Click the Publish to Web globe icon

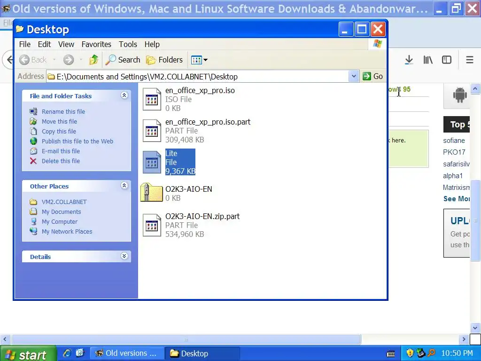tap(33, 141)
